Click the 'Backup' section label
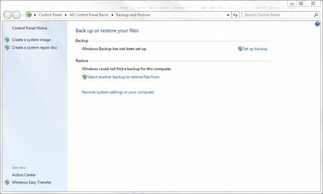This screenshot has height=194, width=323. click(82, 41)
